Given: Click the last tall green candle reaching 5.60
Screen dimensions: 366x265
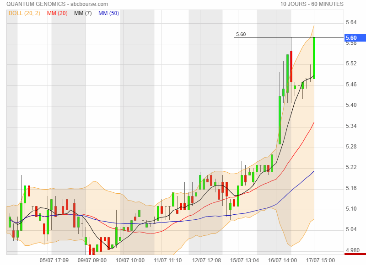Looking at the screenshot, I should click(314, 58).
